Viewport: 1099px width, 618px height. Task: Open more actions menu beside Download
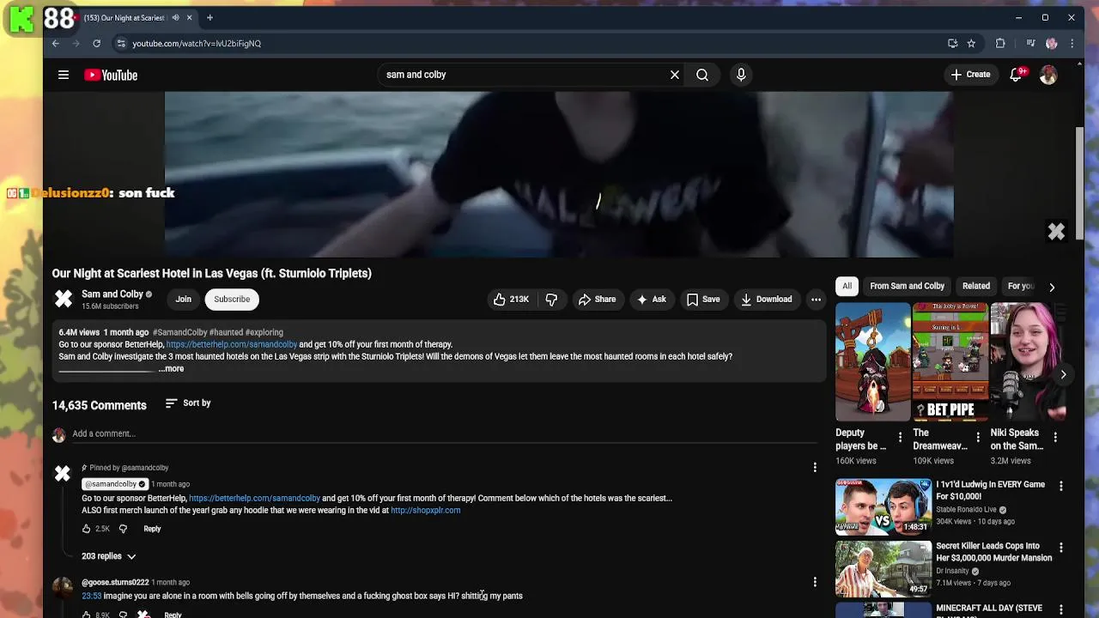(816, 300)
